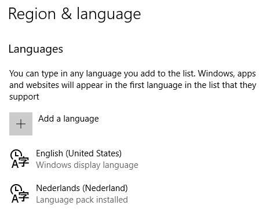The height and width of the screenshot is (209, 259).
Task: Click the 'Languages' section heading
Action: 36,49
